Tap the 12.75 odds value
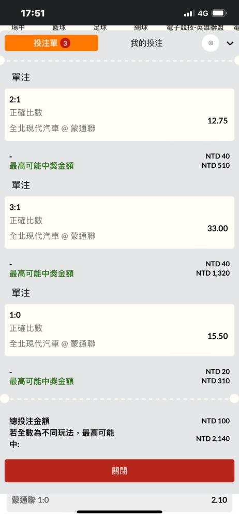The width and height of the screenshot is (239, 518). [218, 121]
